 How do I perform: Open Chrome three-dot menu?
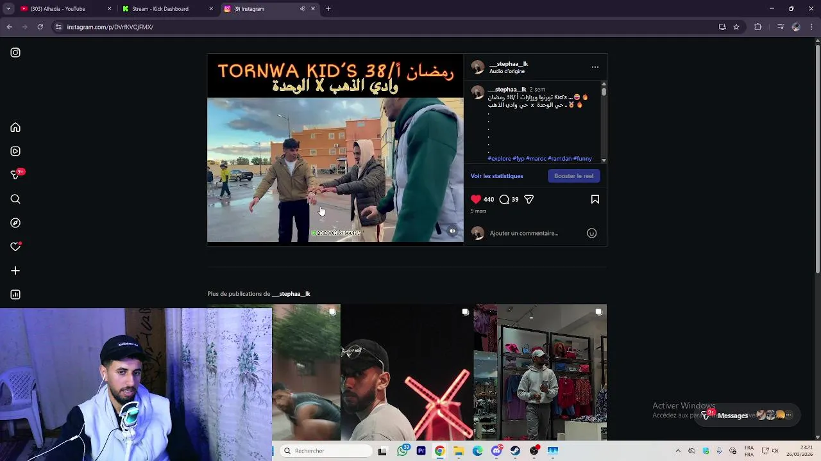pos(811,27)
